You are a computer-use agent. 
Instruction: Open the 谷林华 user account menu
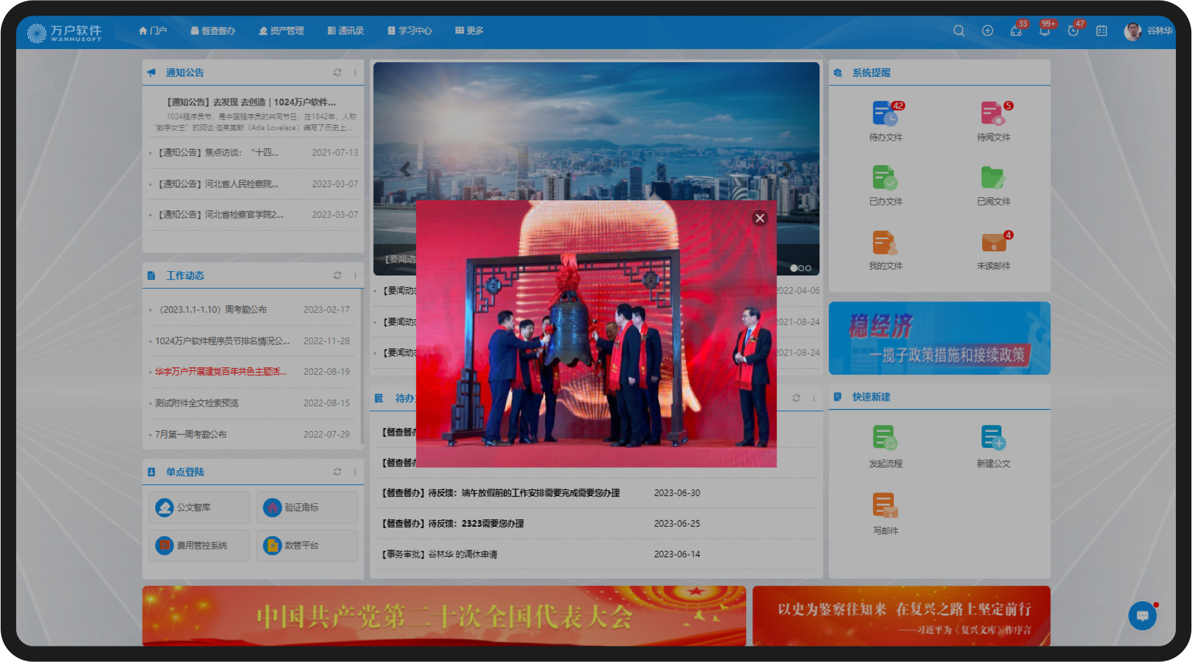point(1148,30)
